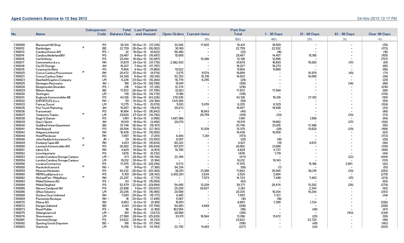
Task: Click customer number C100053
Action: click(19, 157)
